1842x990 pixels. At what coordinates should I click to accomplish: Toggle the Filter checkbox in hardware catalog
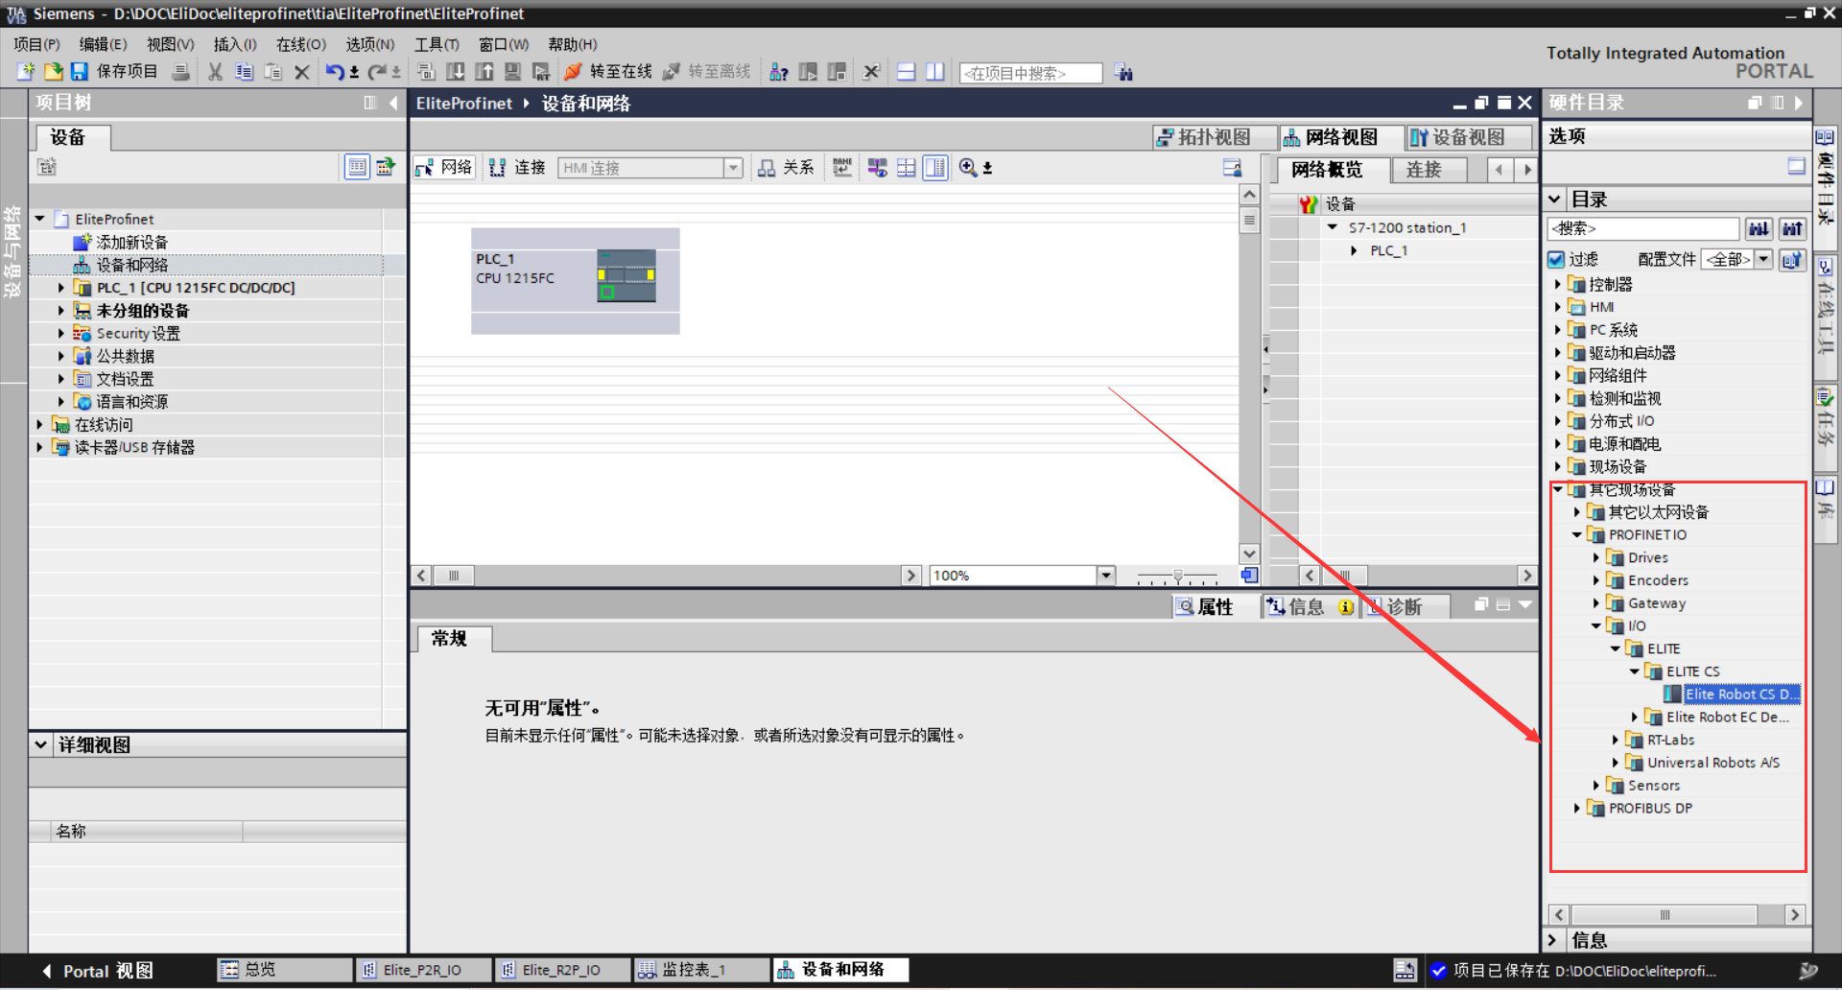coord(1557,259)
